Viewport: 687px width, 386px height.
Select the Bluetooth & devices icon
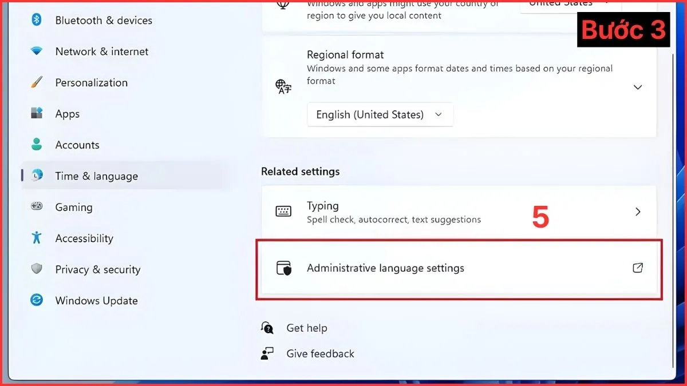[35, 20]
